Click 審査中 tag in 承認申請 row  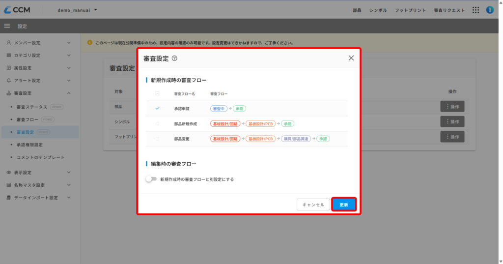(x=219, y=109)
